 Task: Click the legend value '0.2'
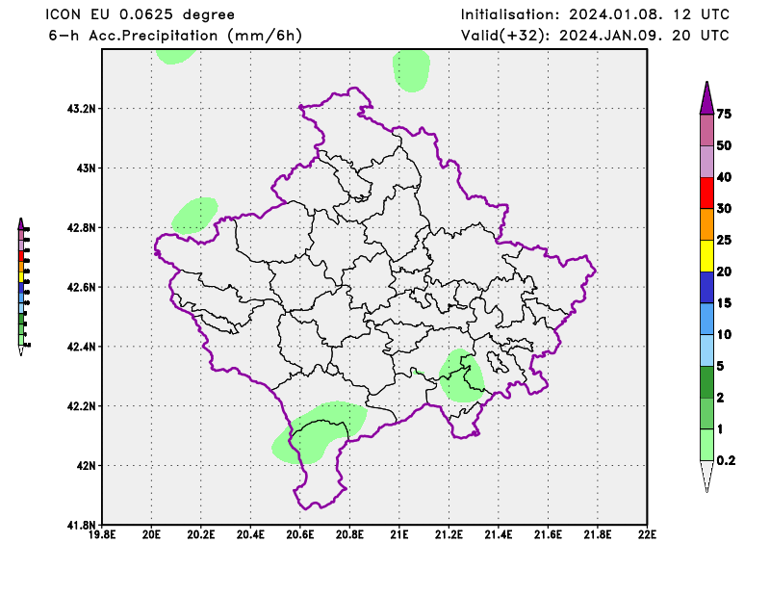727,460
